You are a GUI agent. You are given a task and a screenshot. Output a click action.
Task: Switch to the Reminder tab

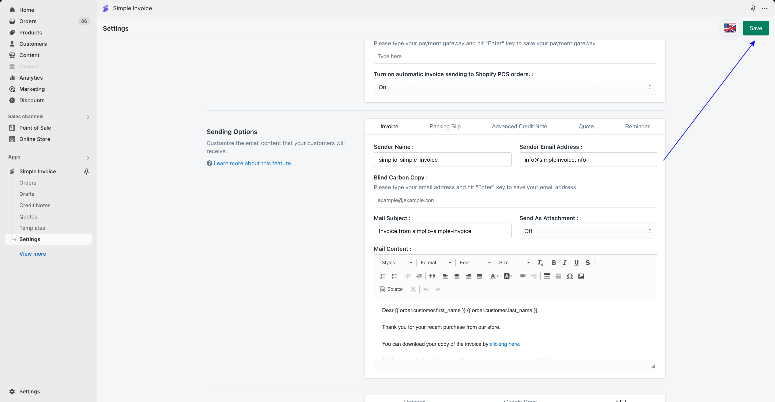[637, 126]
